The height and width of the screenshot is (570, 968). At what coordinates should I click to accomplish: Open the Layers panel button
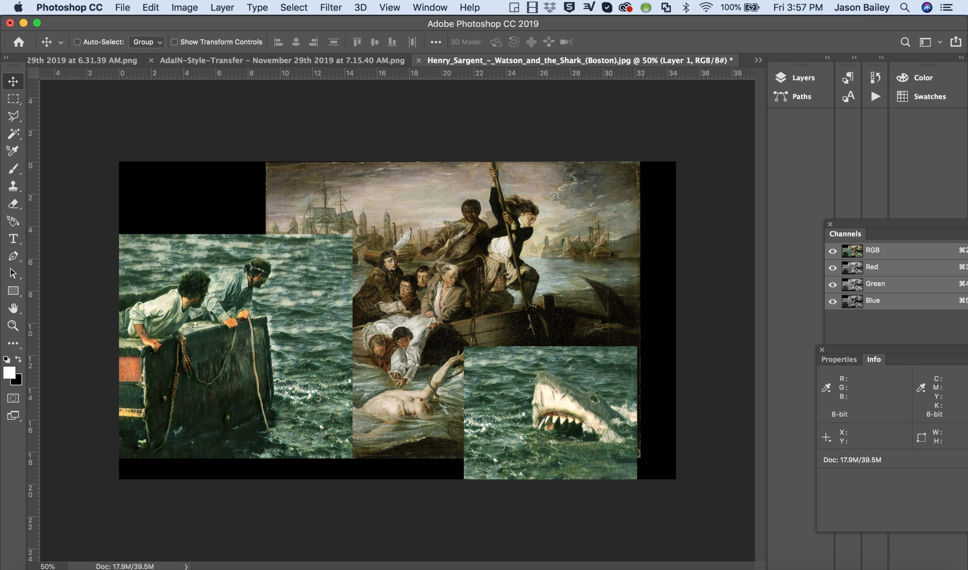795,77
